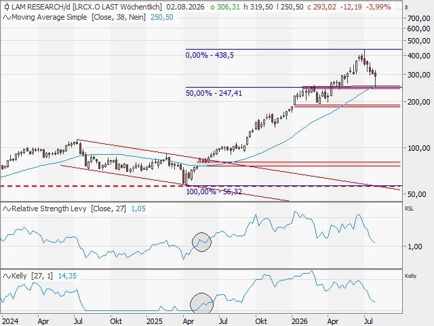This screenshot has width=434, height=326.
Task: Click the 1,00 RSL axis label
Action: pos(414,247)
